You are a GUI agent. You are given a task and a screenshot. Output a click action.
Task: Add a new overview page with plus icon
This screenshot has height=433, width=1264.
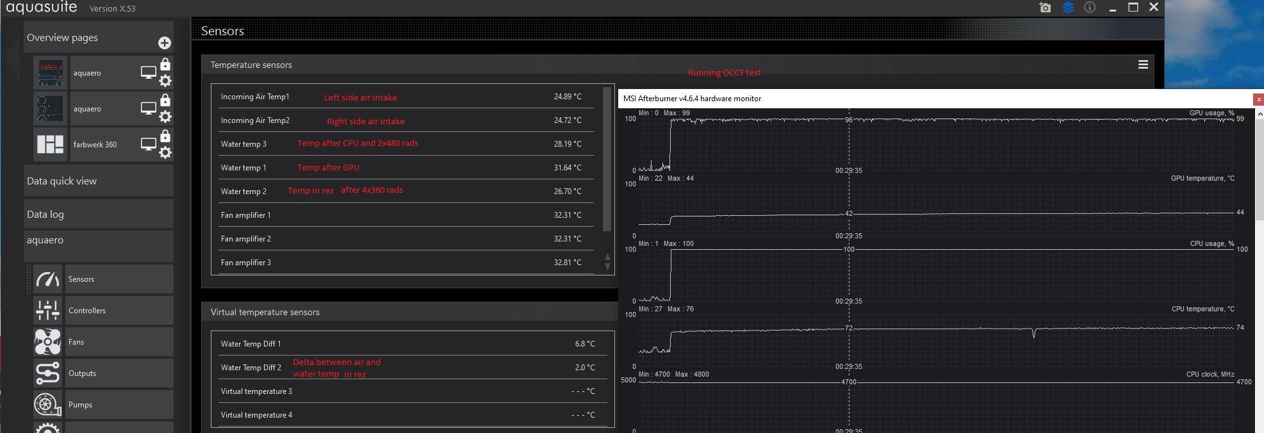click(x=165, y=43)
